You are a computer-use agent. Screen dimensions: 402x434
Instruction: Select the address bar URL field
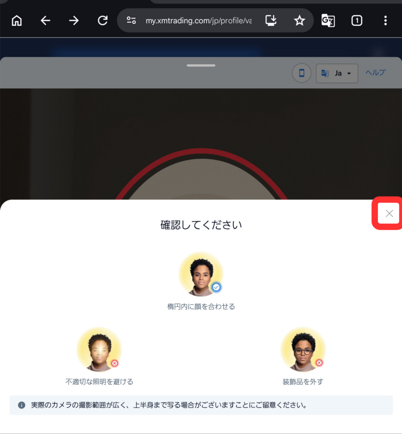(198, 20)
